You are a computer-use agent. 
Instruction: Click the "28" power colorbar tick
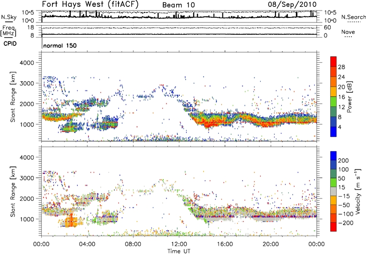pos(341,67)
